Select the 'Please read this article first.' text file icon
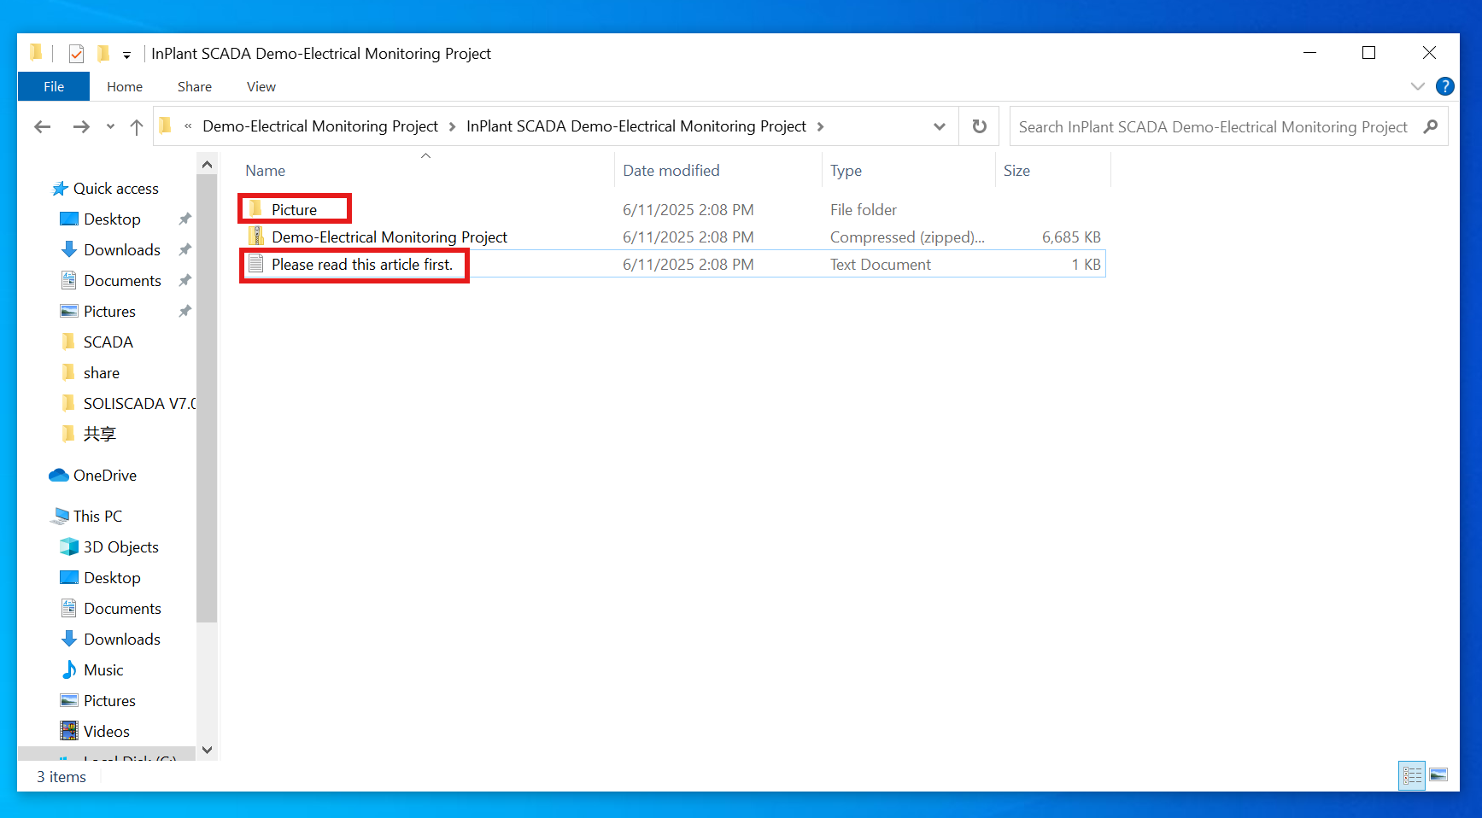Screen dimensions: 1482x818 point(255,264)
